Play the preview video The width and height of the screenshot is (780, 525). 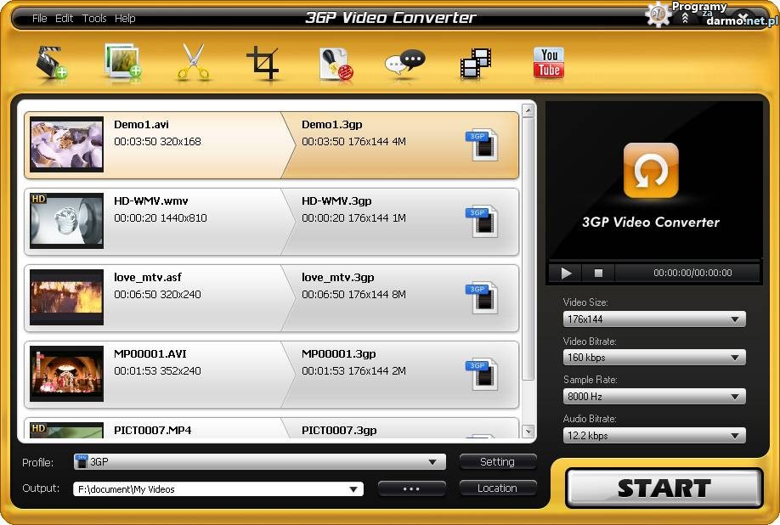coord(566,273)
